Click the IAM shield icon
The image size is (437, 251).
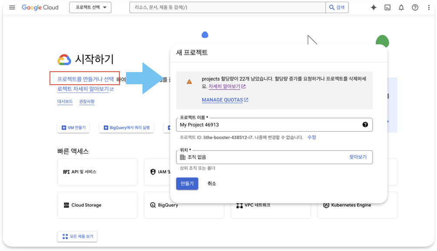pos(153,172)
